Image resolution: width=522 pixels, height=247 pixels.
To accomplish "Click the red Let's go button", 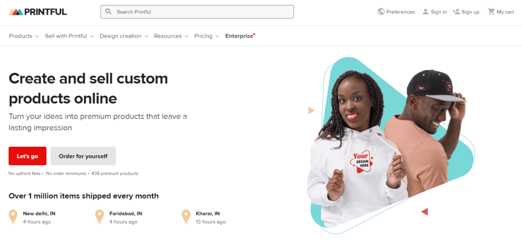I will (28, 156).
